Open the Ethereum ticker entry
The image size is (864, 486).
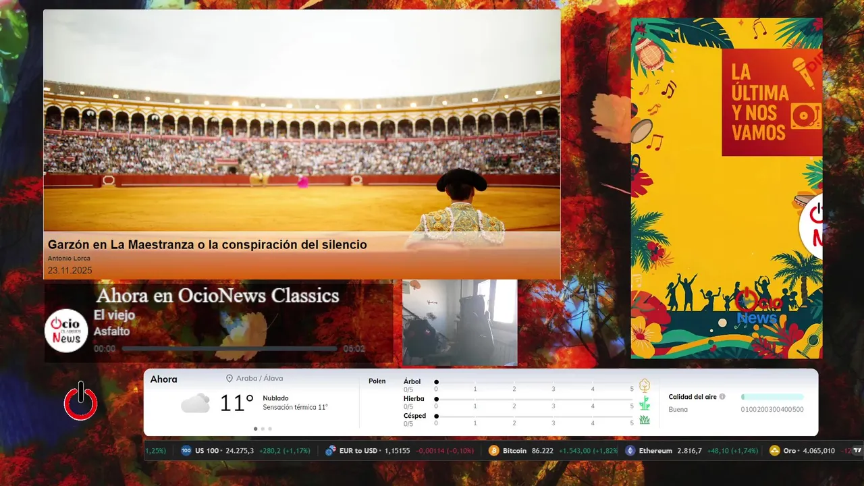click(x=692, y=450)
